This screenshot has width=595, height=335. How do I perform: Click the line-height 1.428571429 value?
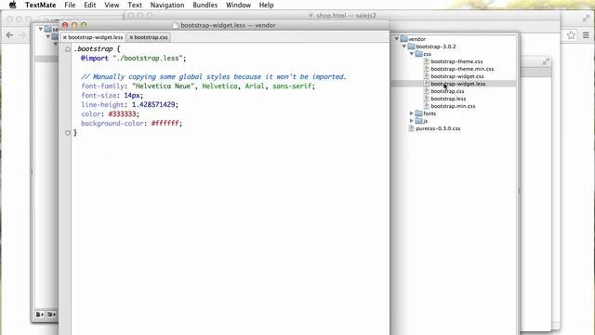[153, 104]
